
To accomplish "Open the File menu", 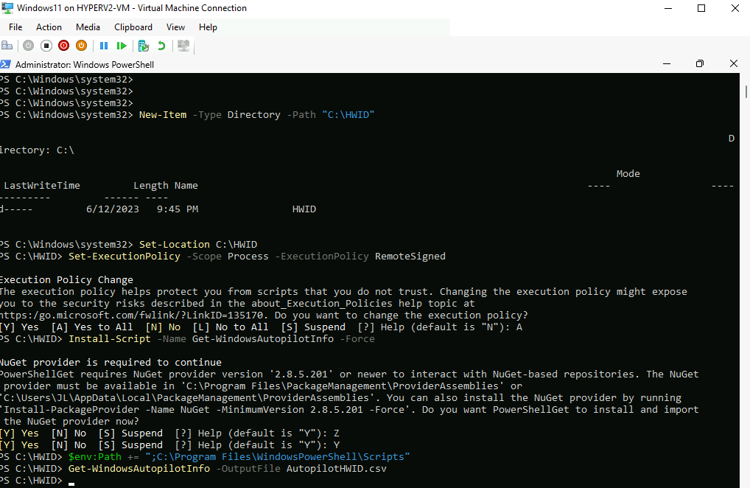I will pyautogui.click(x=15, y=27).
